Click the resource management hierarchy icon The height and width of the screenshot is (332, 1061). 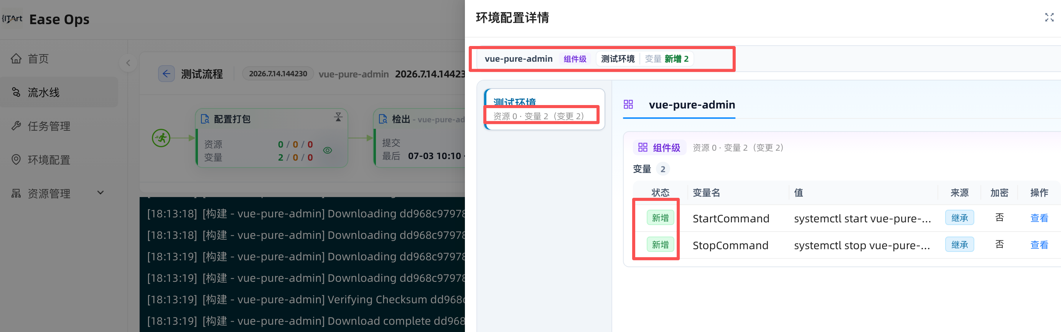pyautogui.click(x=16, y=193)
